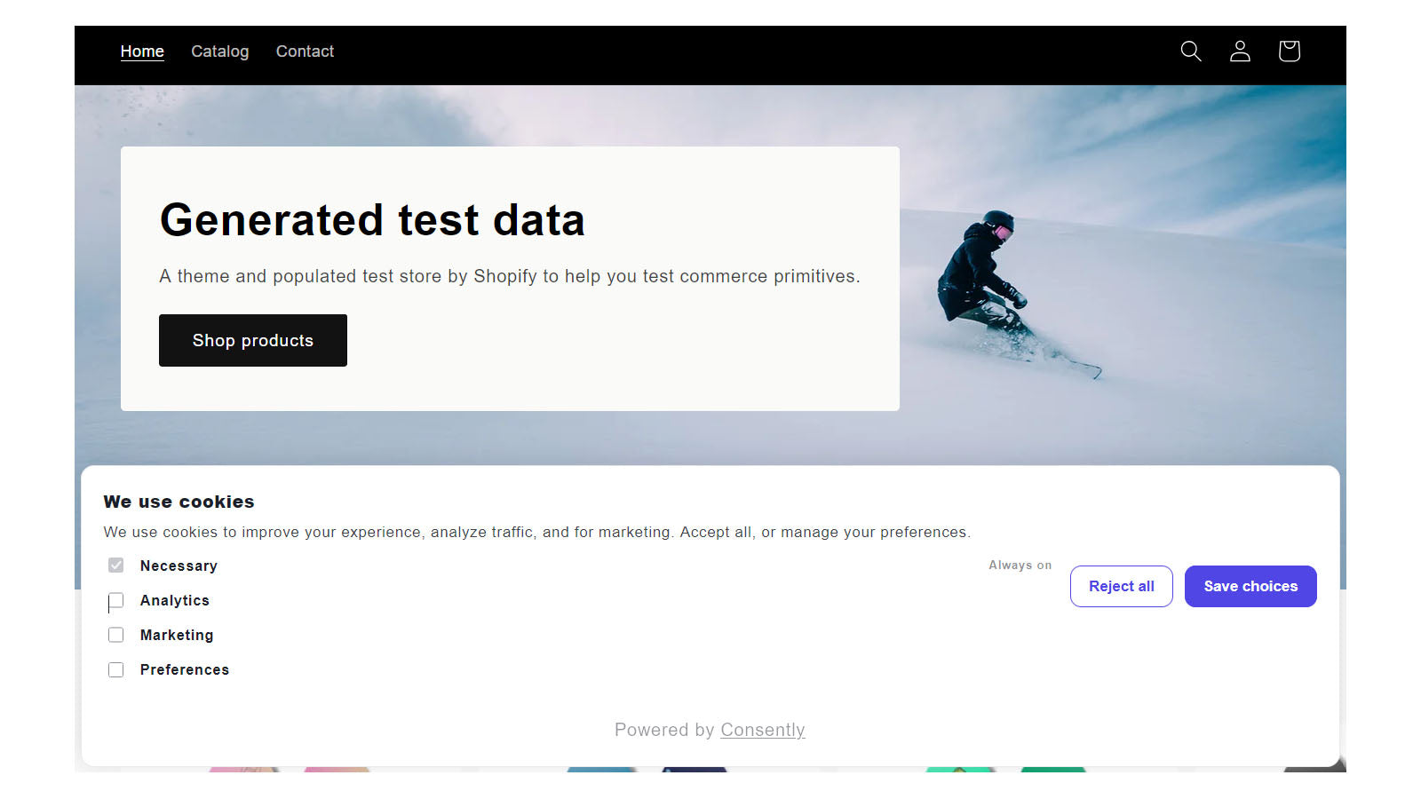Screen dimensions: 1421x799
Task: Open the account login icon
Action: (1240, 51)
